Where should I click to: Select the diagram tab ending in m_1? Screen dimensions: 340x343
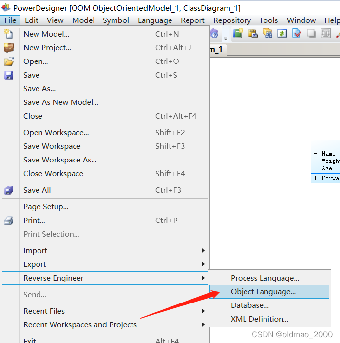click(218, 50)
